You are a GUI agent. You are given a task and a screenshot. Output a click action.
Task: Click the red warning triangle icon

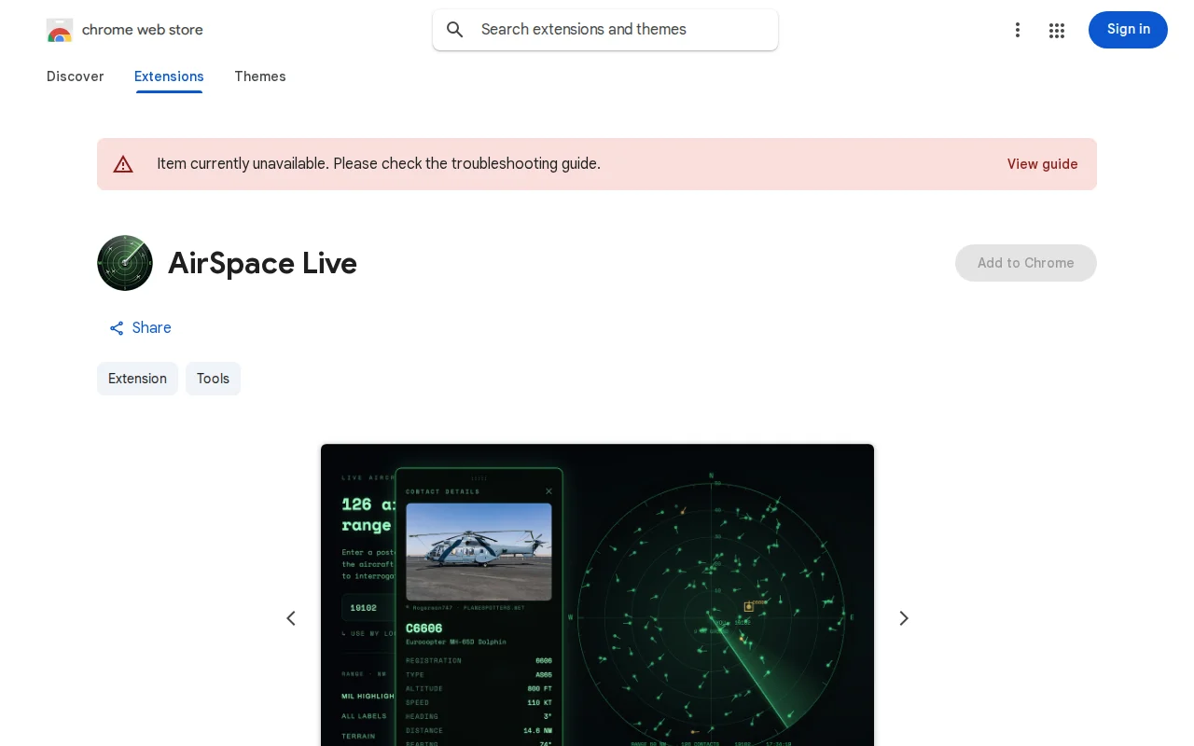point(123,164)
